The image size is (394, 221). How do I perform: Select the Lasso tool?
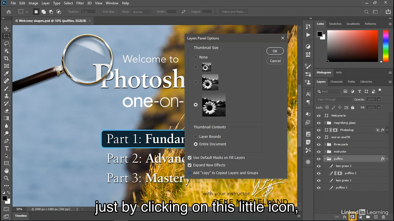tap(6, 44)
